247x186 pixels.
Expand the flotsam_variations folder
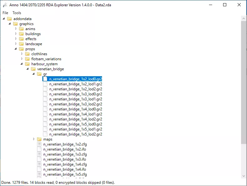(x=22, y=59)
